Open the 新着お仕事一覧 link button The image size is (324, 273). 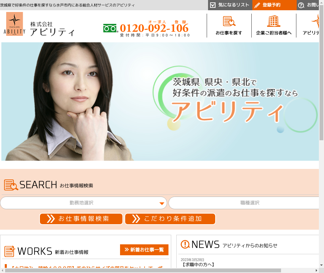click(144, 250)
